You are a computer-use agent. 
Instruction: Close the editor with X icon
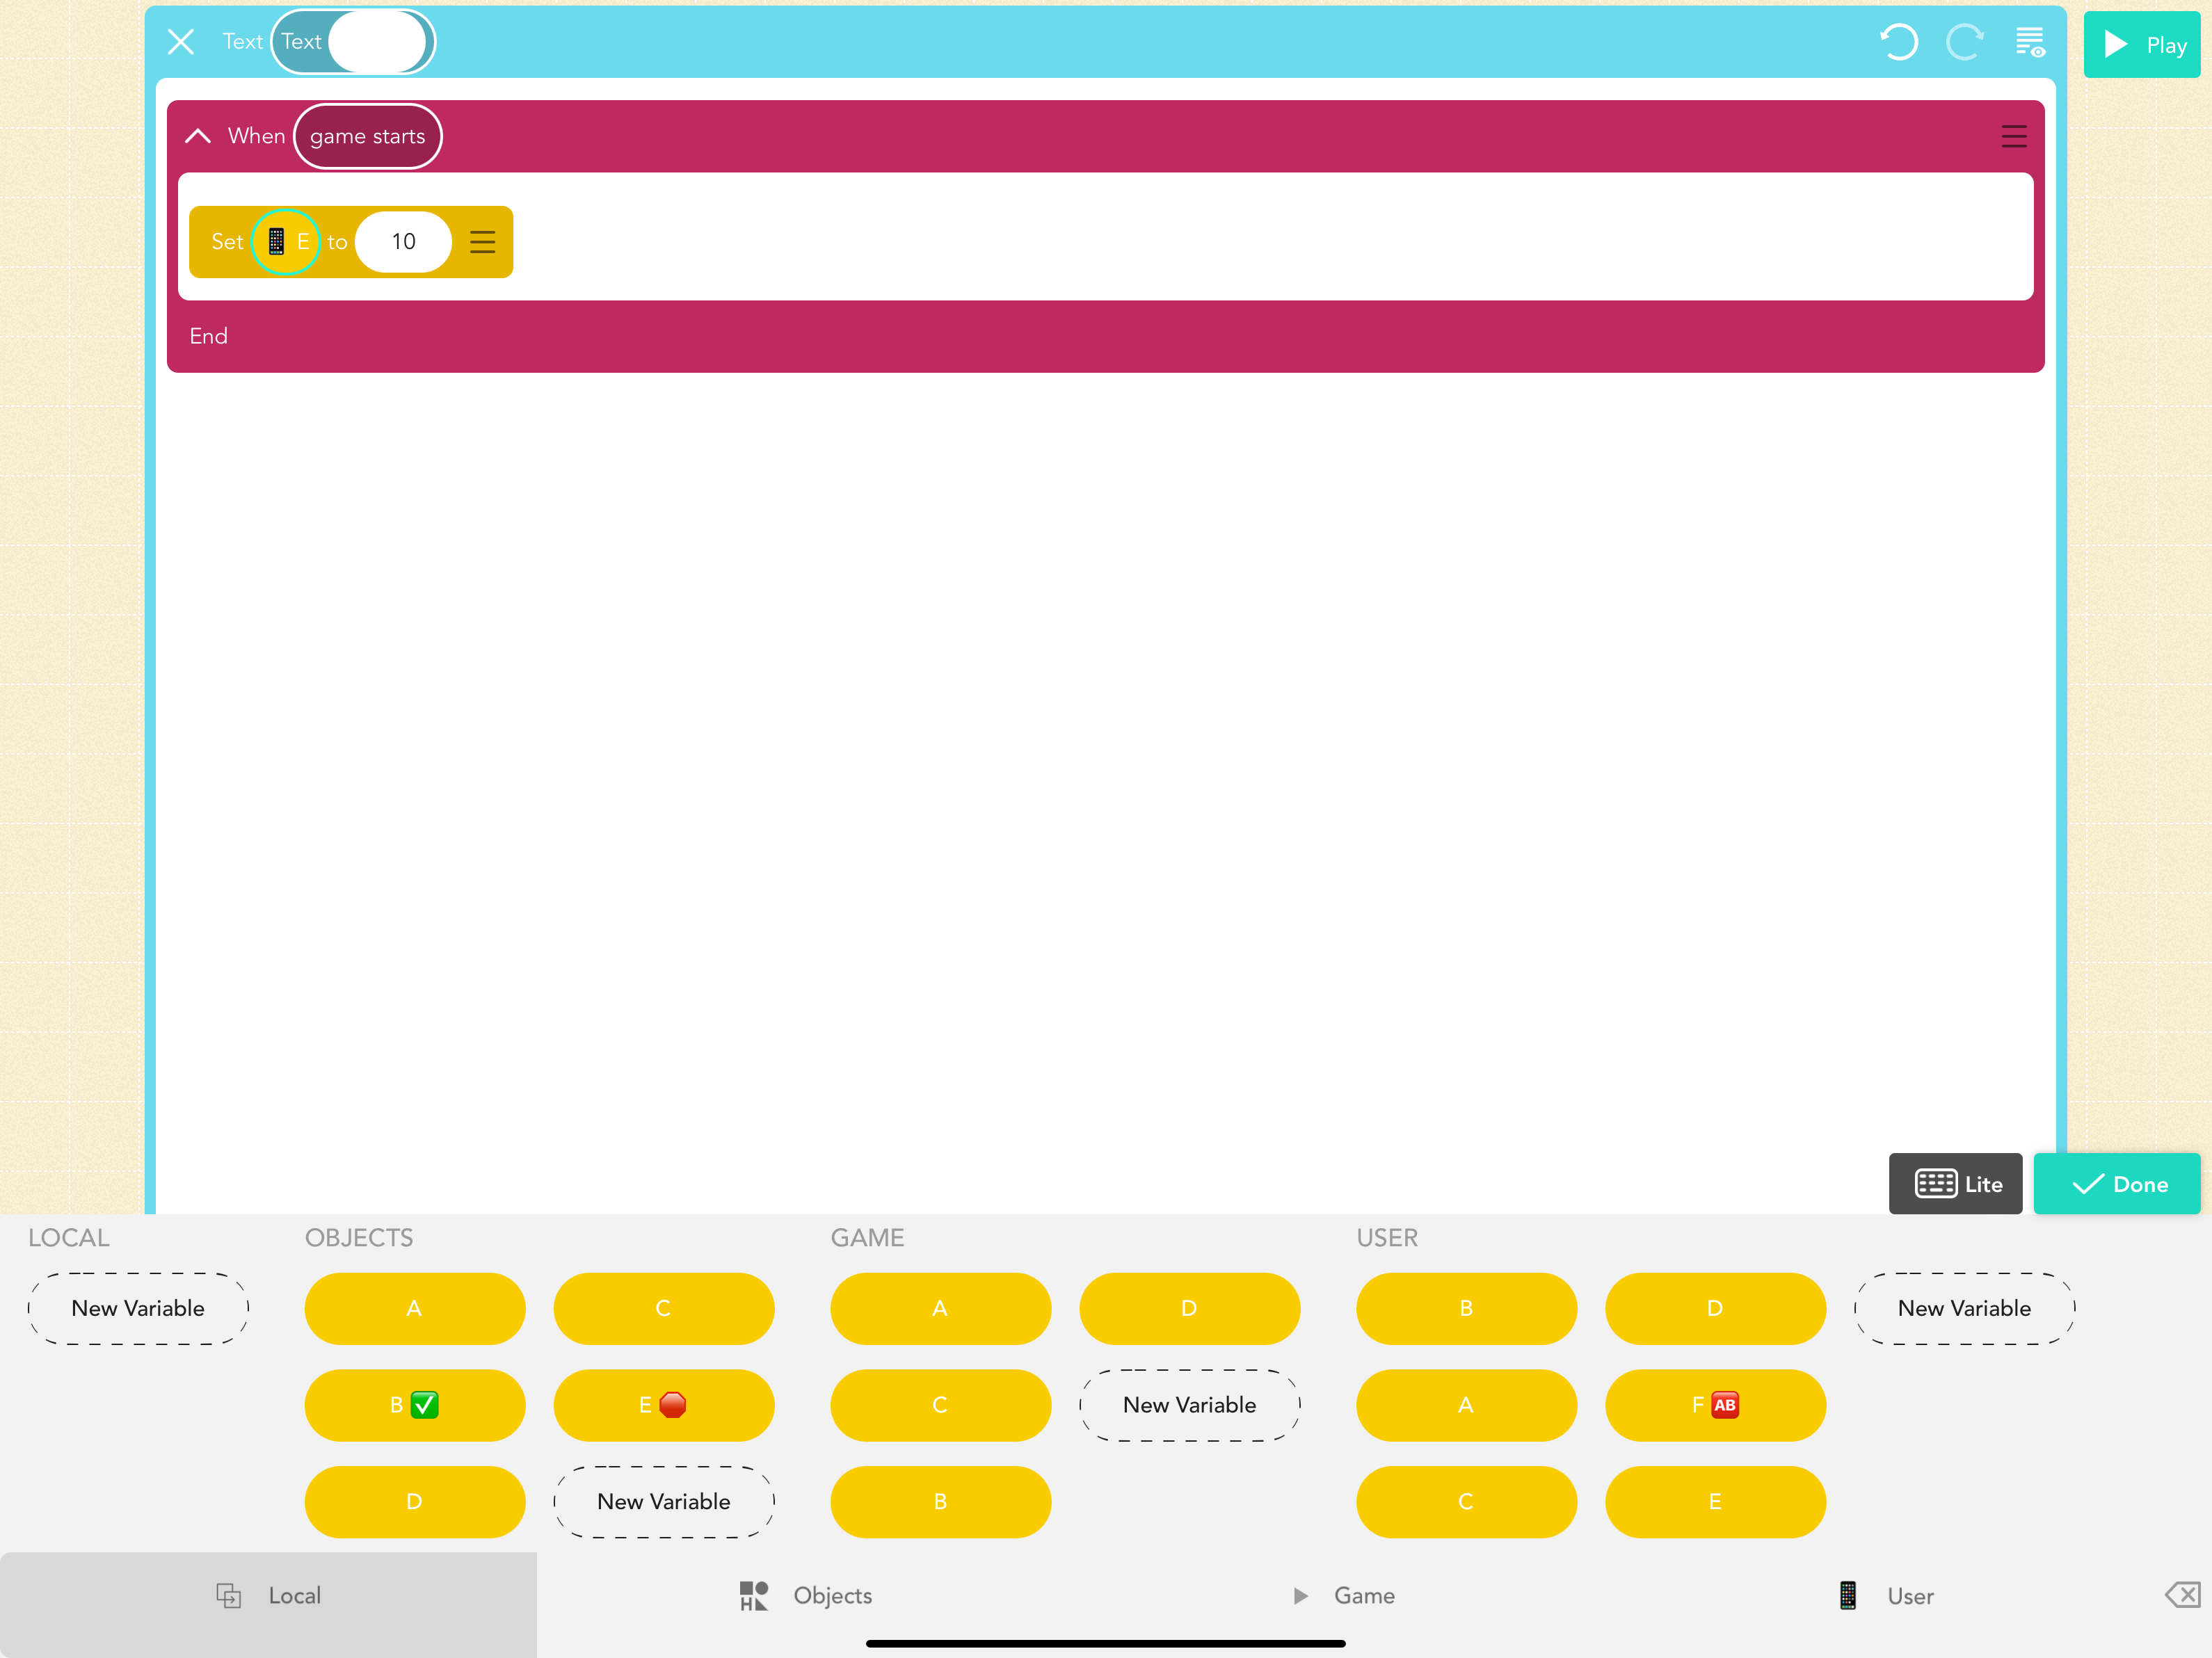(x=181, y=42)
